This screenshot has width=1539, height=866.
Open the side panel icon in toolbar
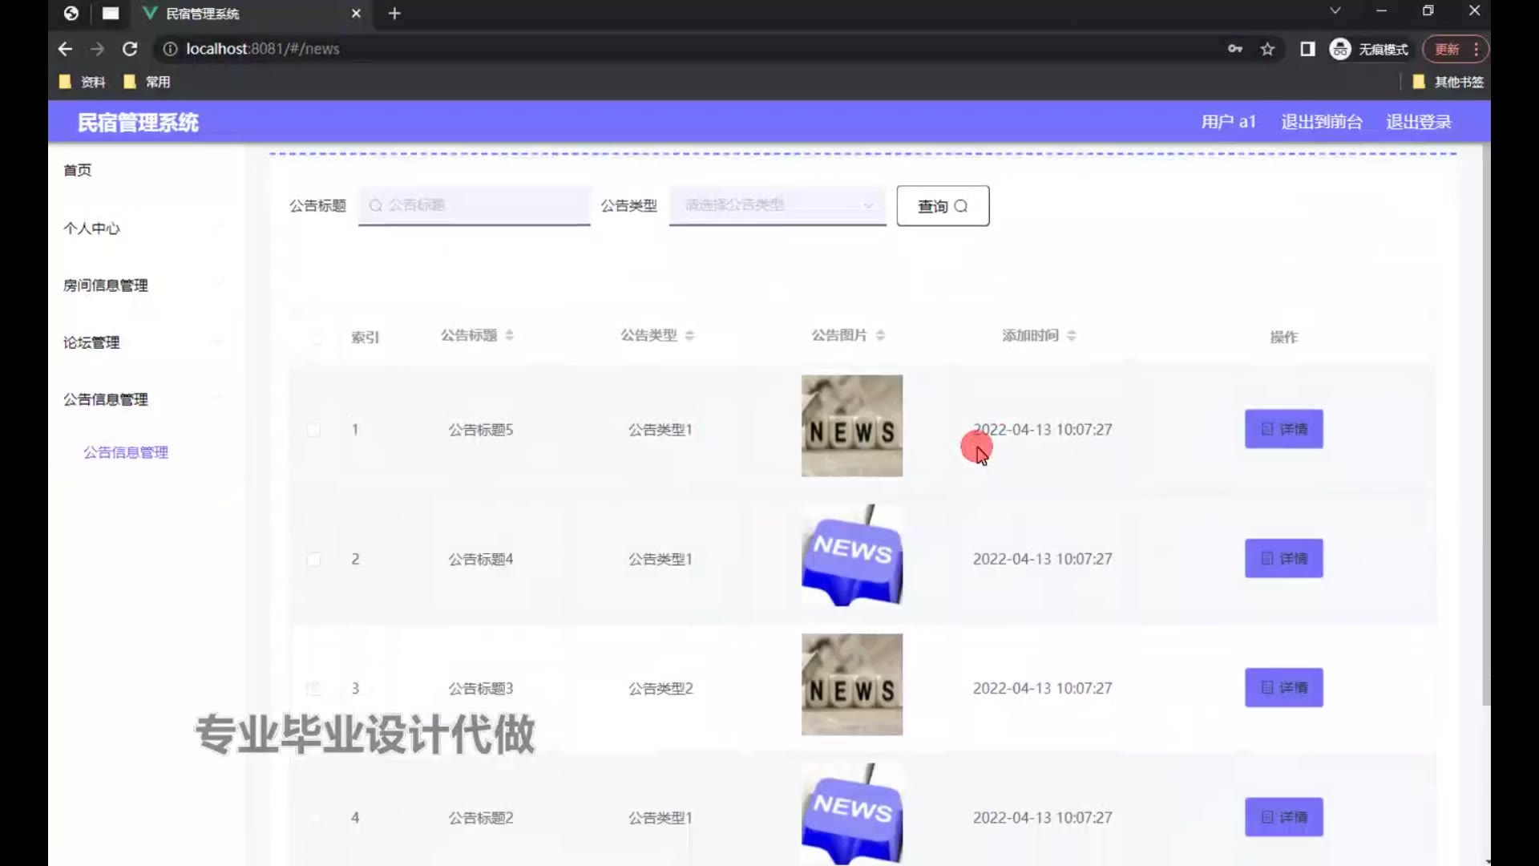coord(1307,49)
